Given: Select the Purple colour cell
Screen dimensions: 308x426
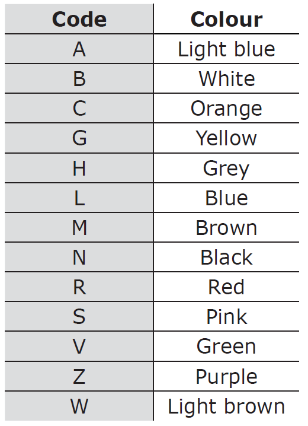Looking at the screenshot, I should [226, 376].
